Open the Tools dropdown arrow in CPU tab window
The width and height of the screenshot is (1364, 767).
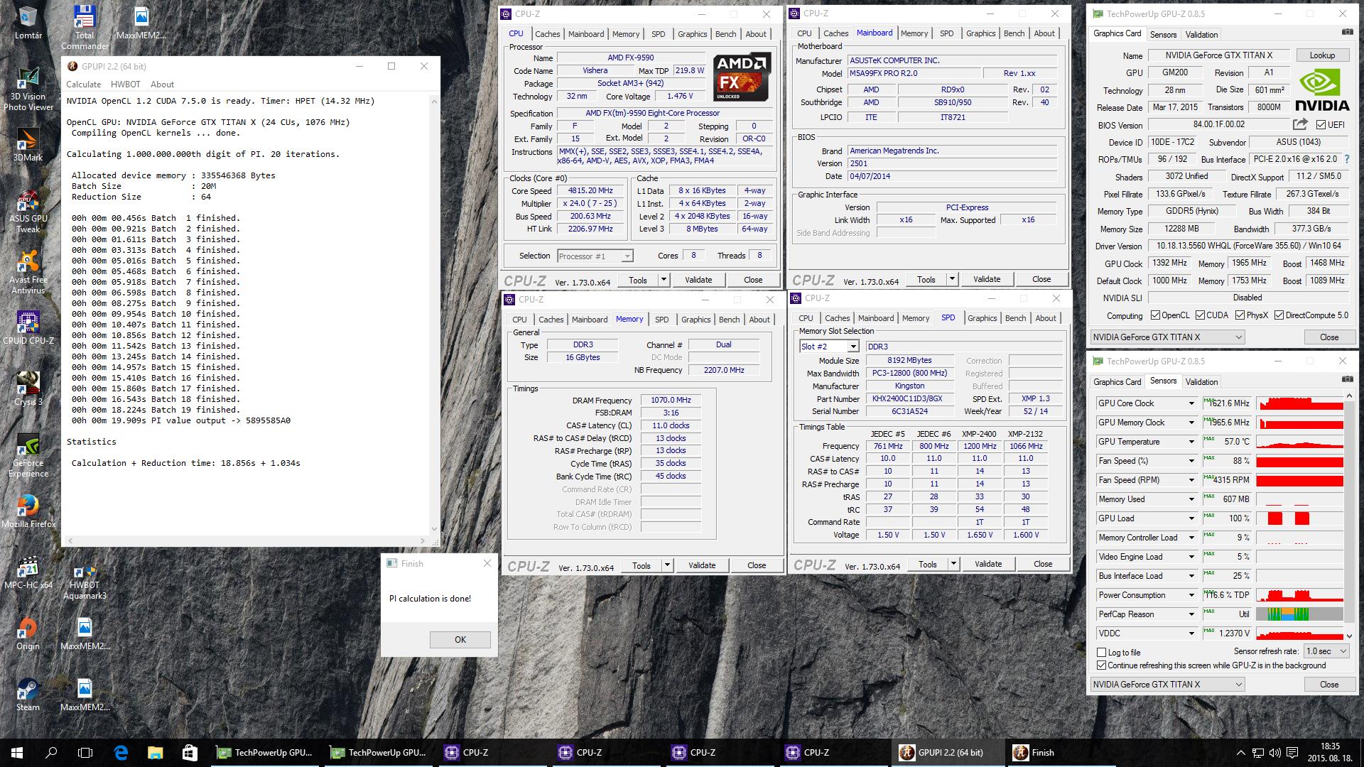point(664,280)
